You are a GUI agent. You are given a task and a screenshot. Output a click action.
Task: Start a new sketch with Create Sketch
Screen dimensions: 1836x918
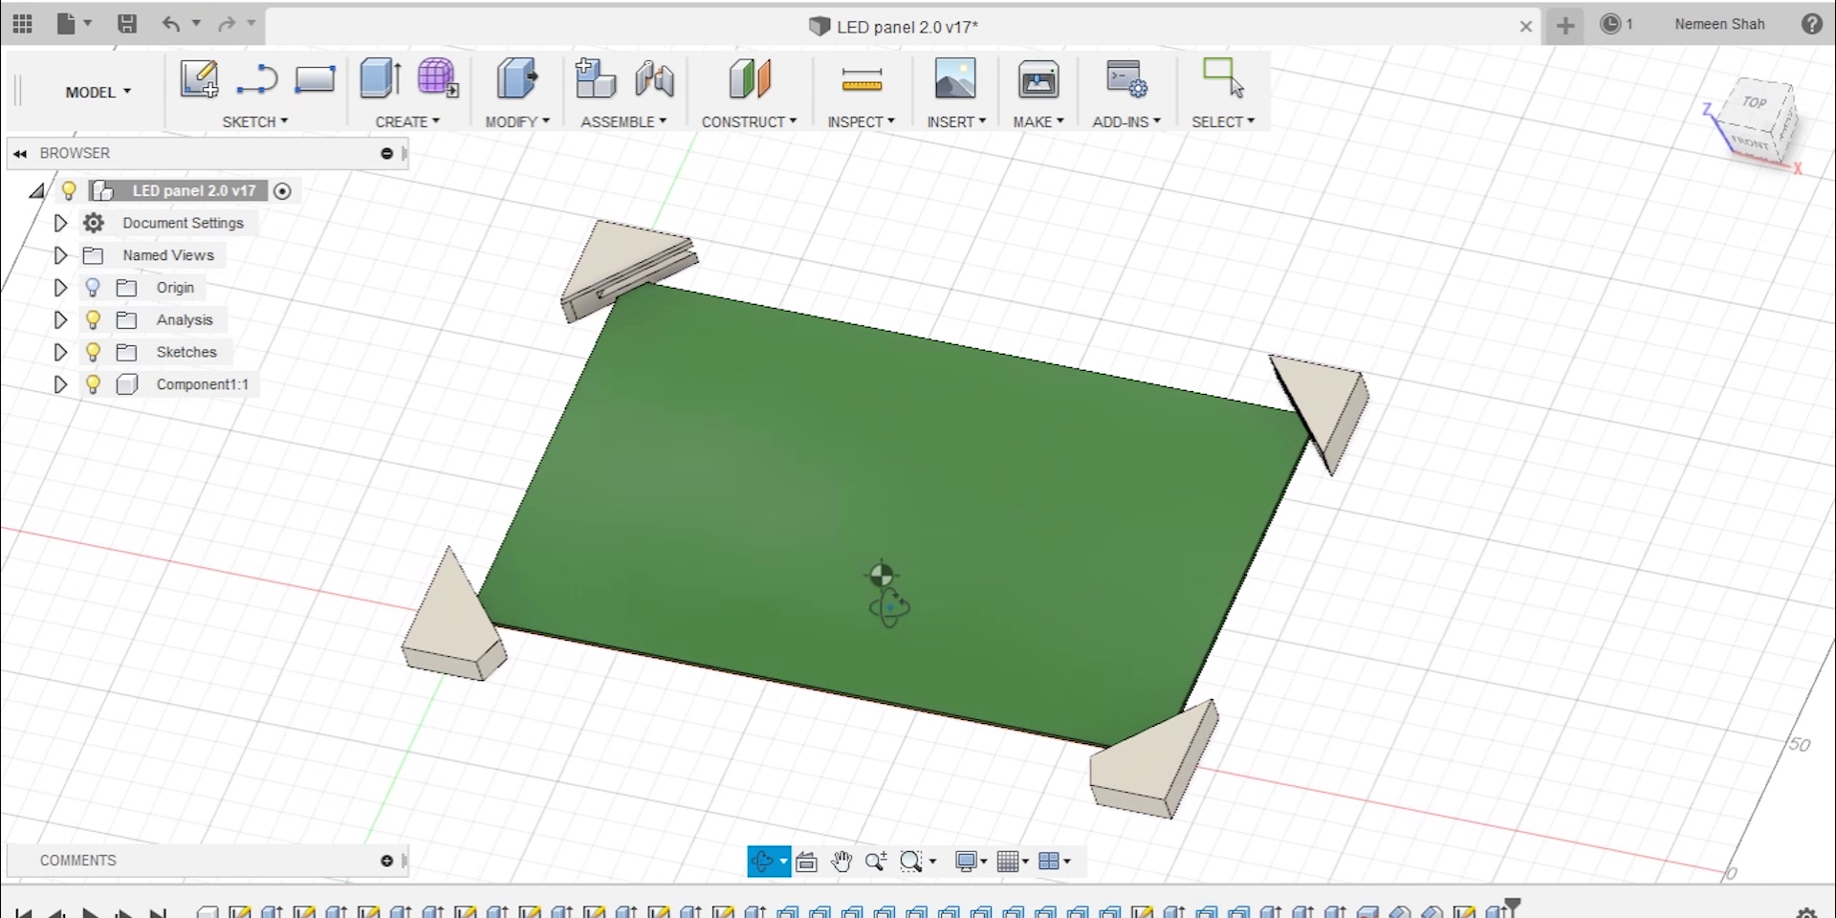pyautogui.click(x=199, y=78)
